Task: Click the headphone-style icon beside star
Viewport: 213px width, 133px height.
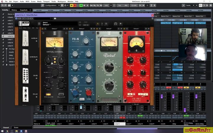Action: pos(116,24)
